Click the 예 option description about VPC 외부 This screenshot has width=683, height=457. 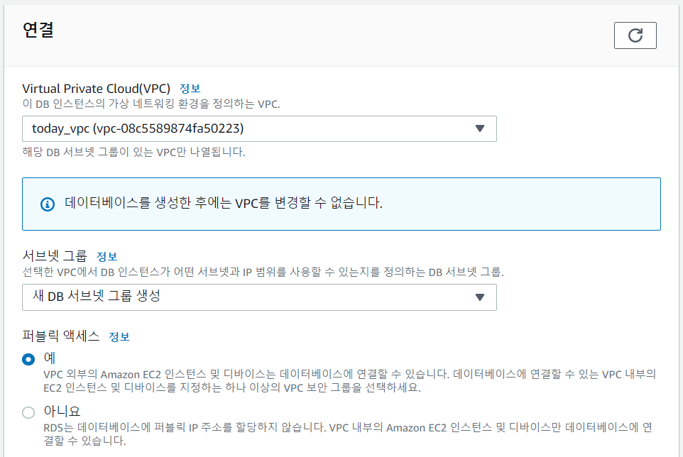click(350, 380)
